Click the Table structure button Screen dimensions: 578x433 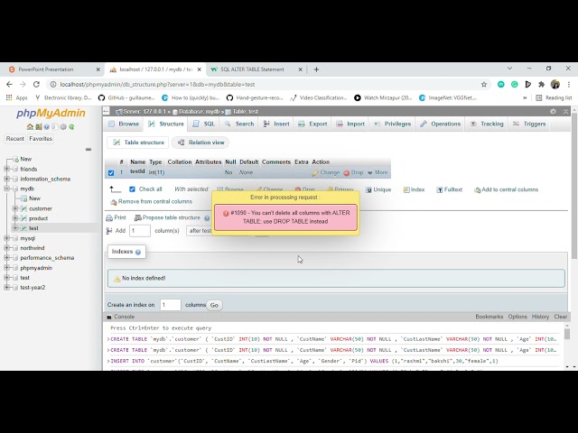click(x=138, y=143)
